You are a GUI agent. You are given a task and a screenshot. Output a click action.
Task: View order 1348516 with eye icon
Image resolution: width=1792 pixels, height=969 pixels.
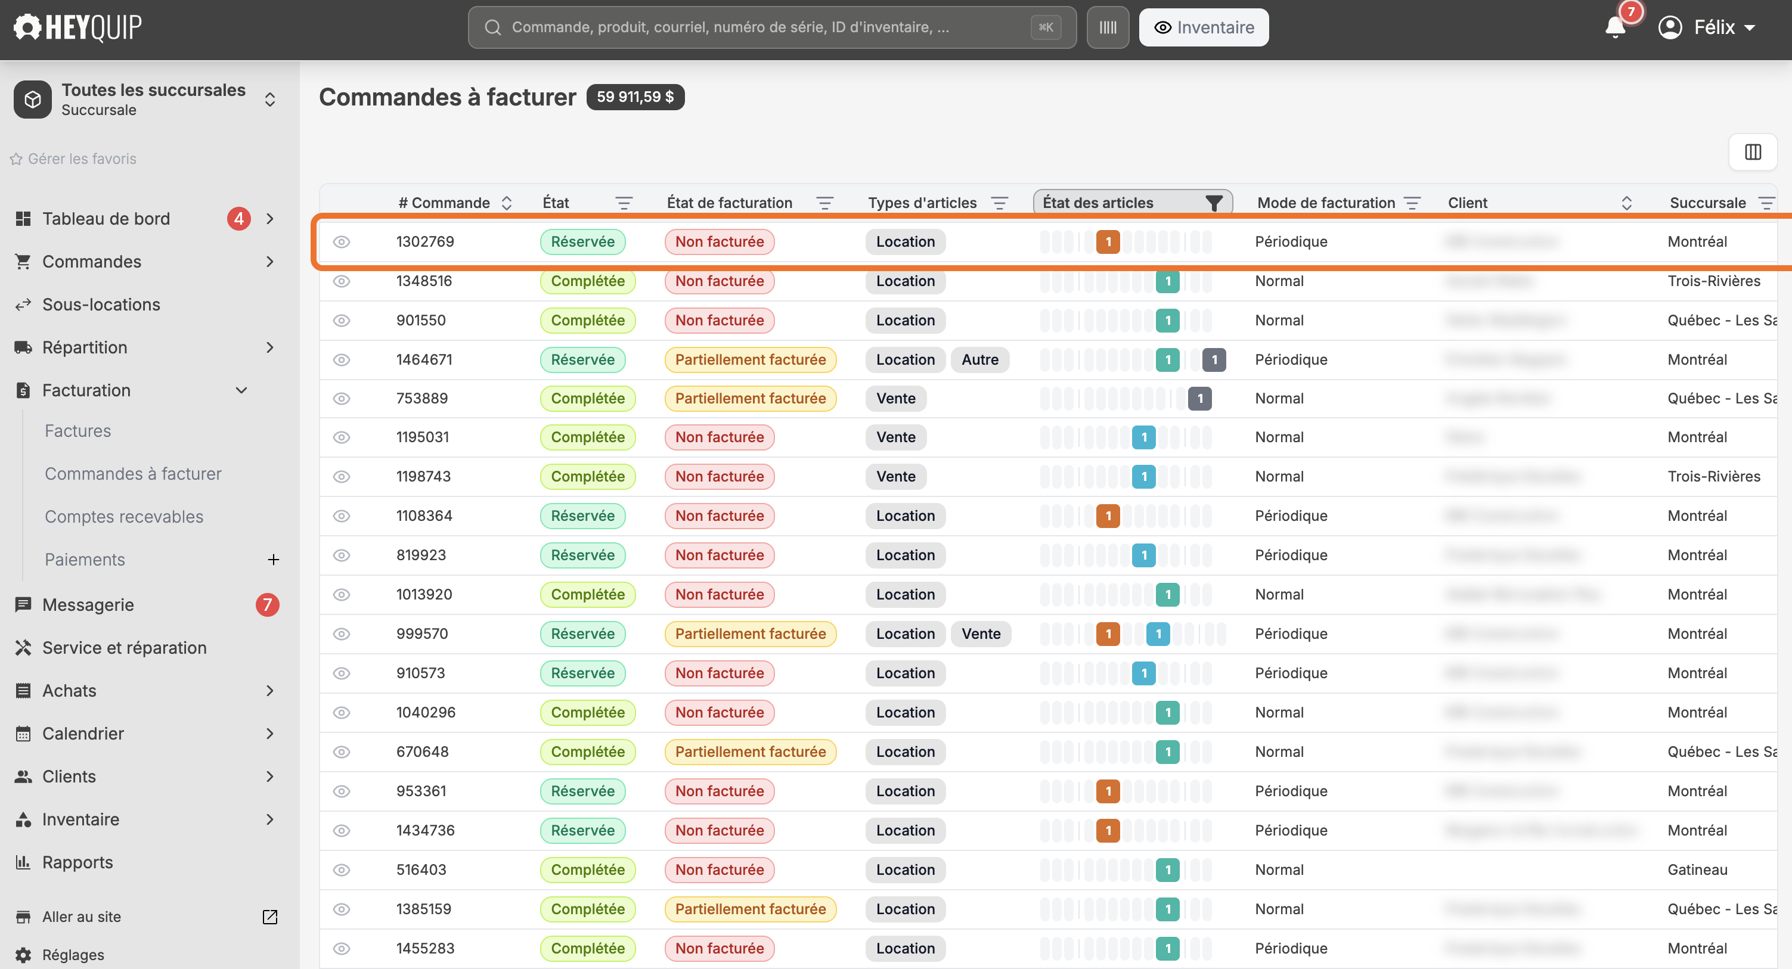pyautogui.click(x=341, y=281)
